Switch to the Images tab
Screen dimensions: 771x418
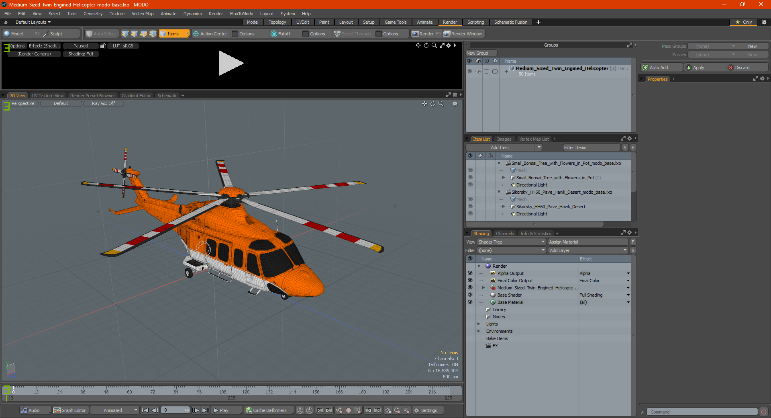pyautogui.click(x=504, y=139)
